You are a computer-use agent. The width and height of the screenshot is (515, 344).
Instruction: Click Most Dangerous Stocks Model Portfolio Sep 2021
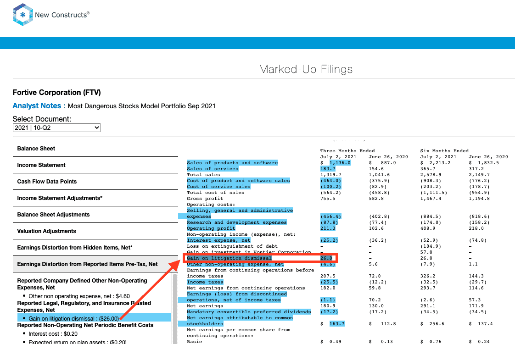141,106
